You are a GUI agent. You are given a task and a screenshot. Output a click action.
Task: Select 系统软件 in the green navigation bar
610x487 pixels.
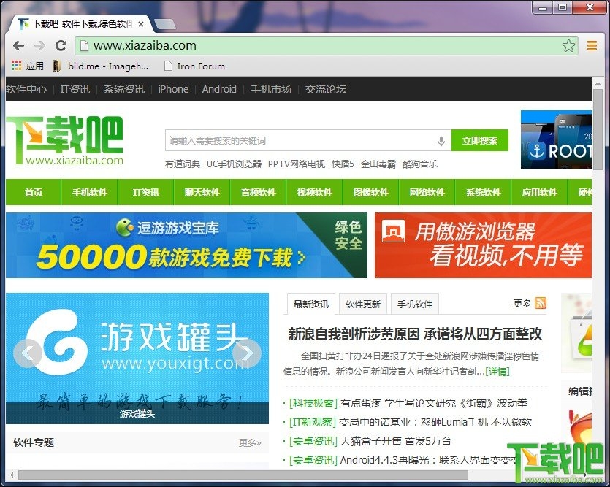click(x=483, y=192)
